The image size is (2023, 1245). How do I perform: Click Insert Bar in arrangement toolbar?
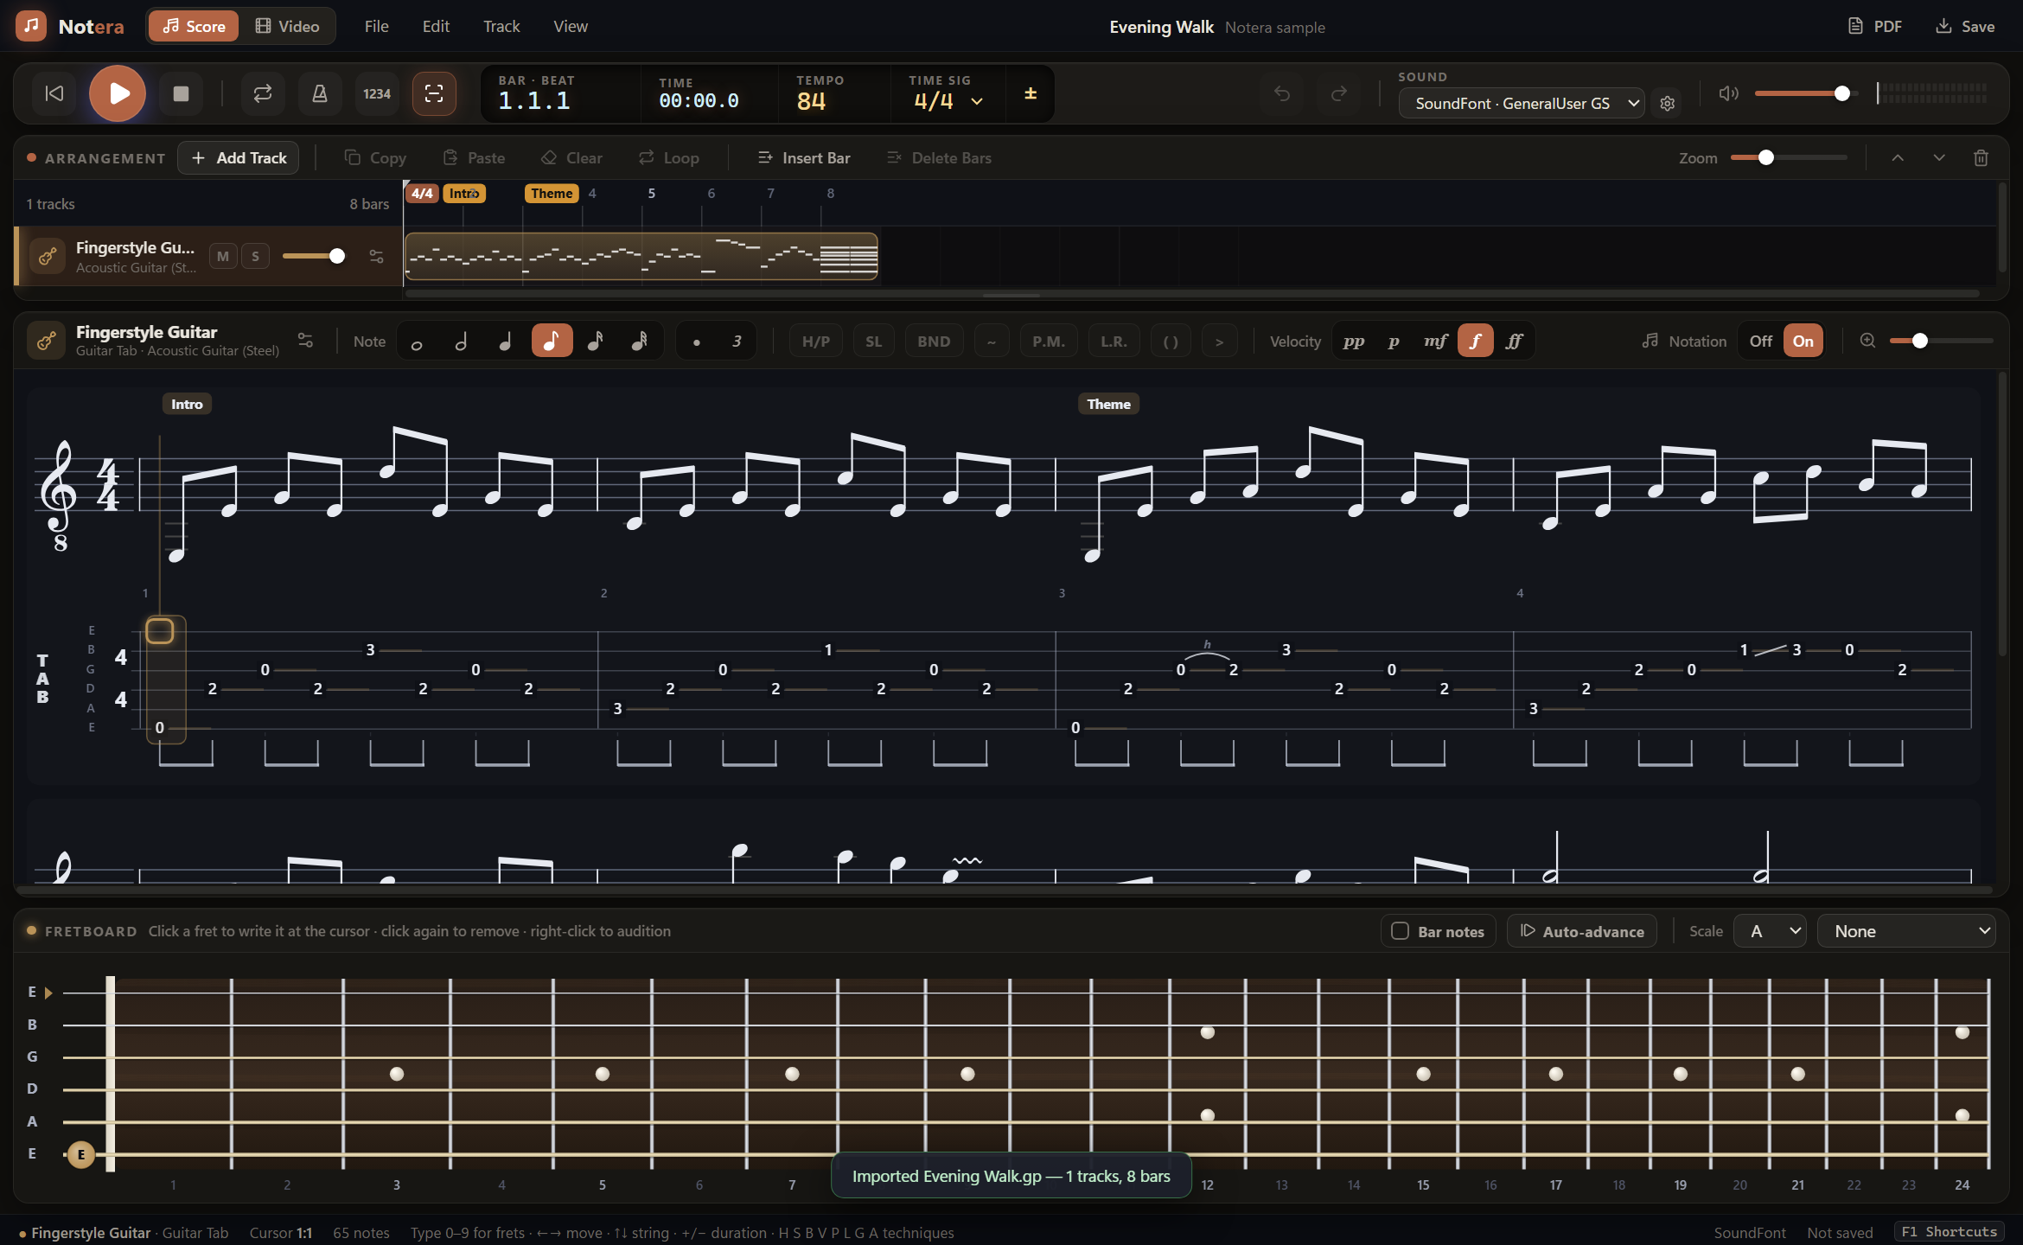804,157
